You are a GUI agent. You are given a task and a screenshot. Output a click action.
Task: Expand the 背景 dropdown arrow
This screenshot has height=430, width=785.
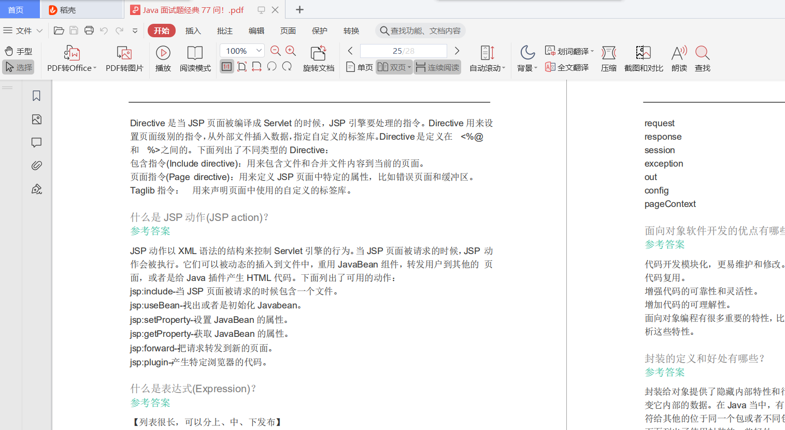tap(536, 68)
